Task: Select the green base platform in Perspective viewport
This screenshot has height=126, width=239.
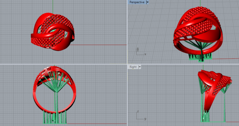Action: pyautogui.click(x=200, y=57)
